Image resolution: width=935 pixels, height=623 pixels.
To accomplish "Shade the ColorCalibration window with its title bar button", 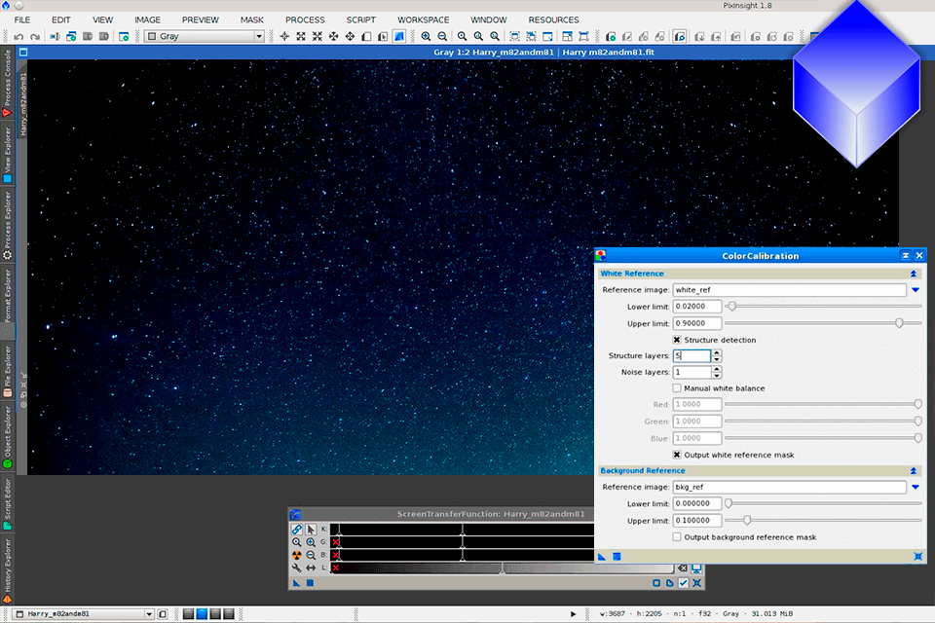I will [x=905, y=256].
